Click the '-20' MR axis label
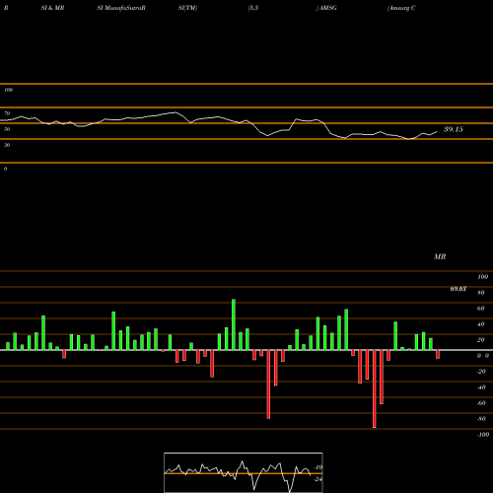Viewport: 493px width, 493px height. [481, 372]
